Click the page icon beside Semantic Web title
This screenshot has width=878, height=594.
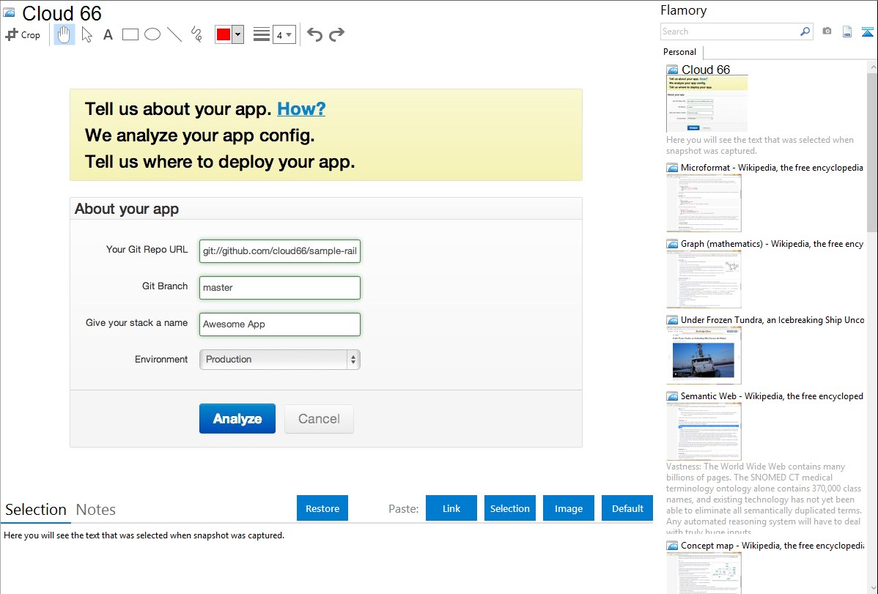[673, 396]
